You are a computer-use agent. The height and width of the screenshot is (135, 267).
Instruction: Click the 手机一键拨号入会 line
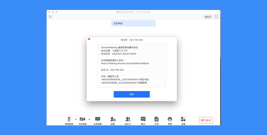[110, 76]
